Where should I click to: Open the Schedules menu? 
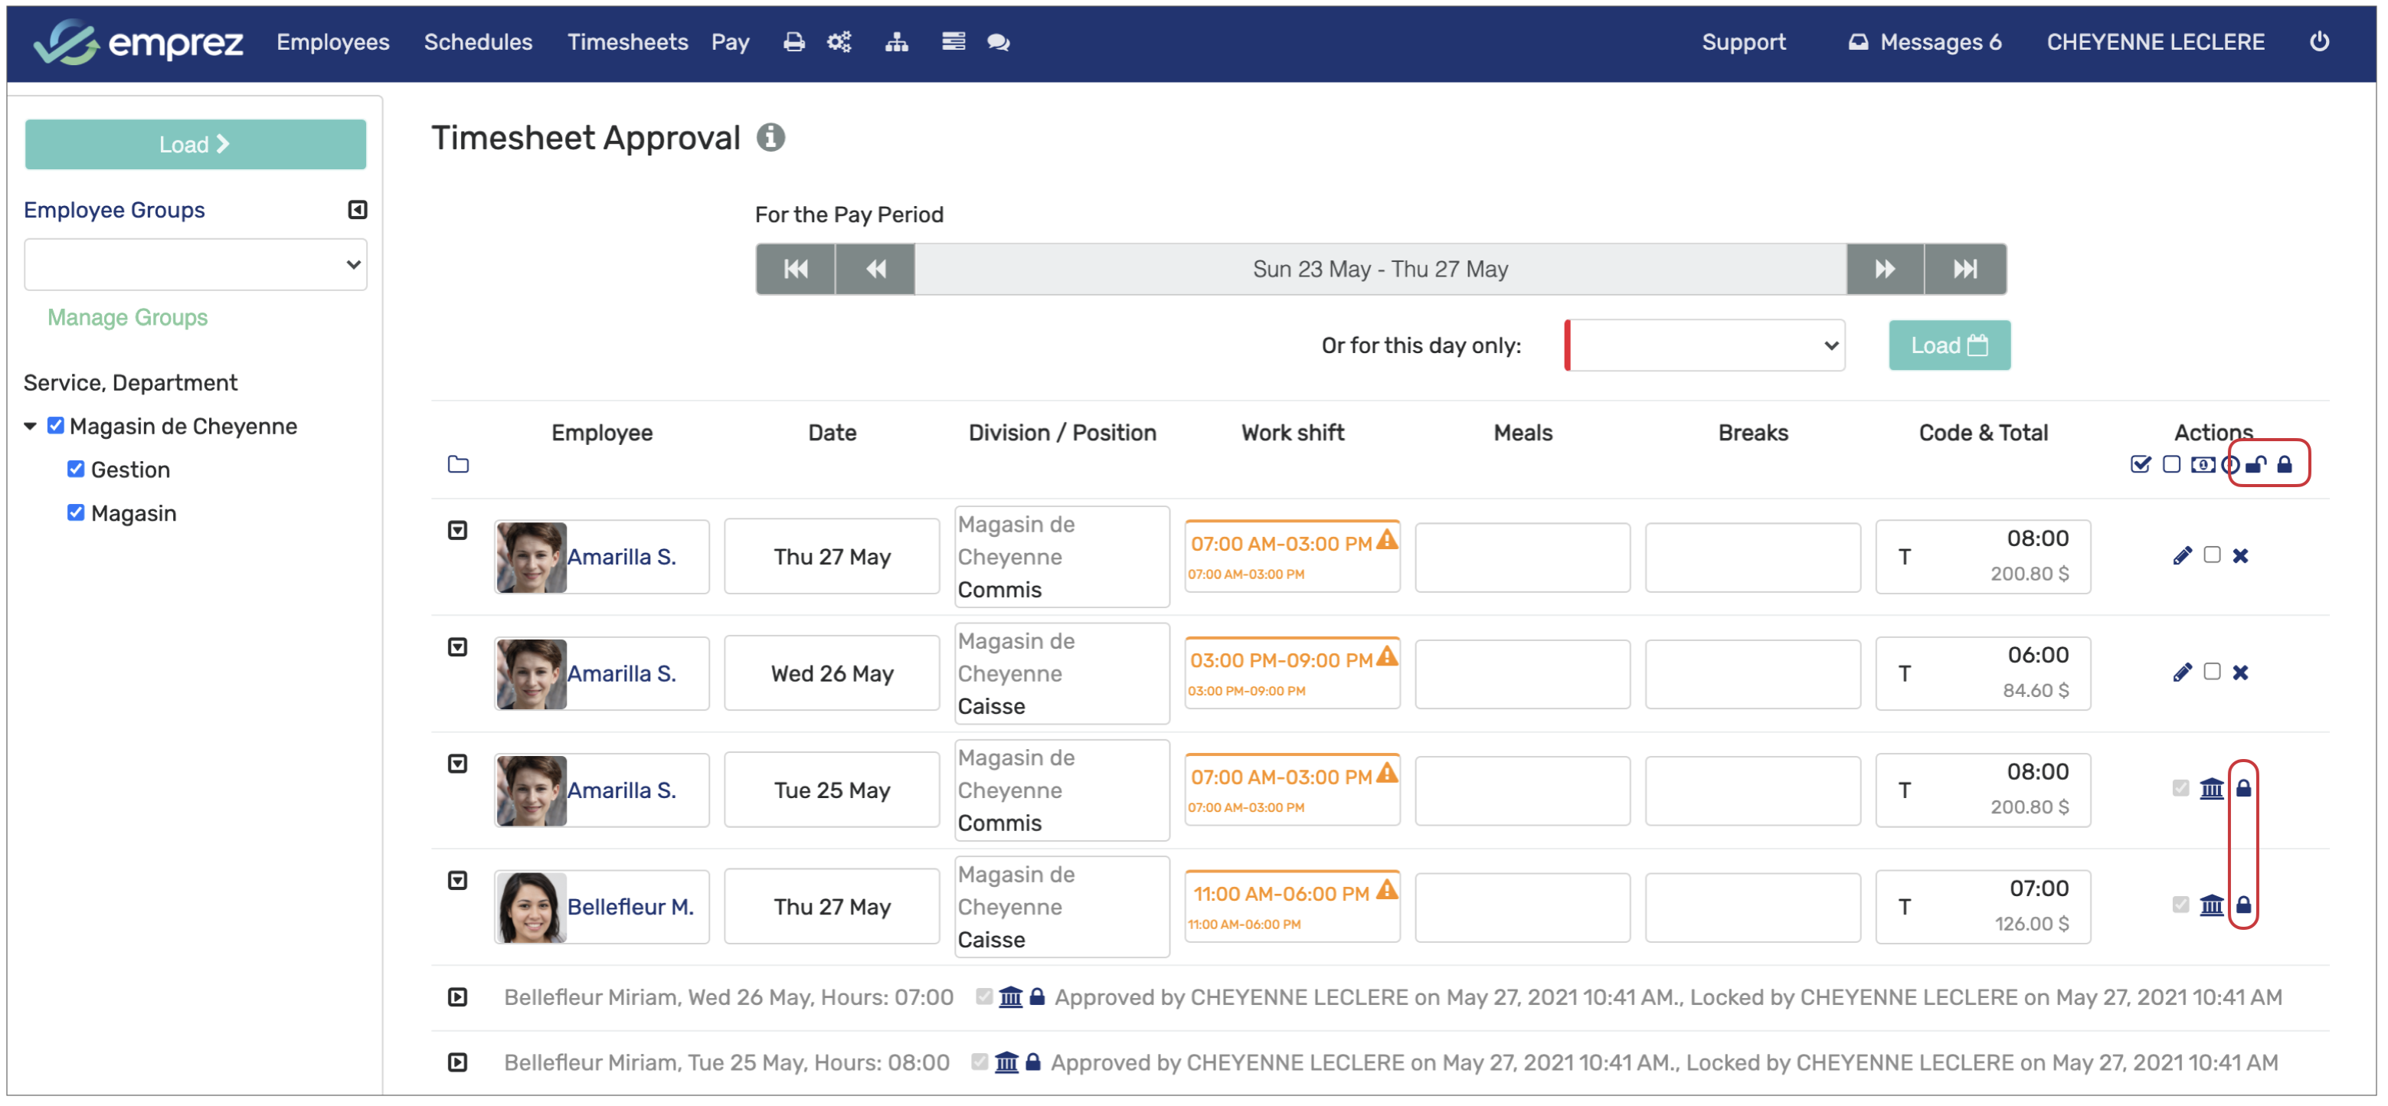coord(477,41)
